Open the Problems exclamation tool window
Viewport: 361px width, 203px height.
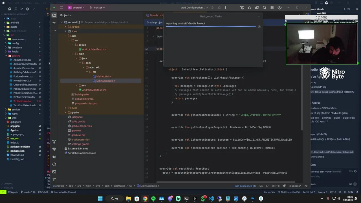54,164
